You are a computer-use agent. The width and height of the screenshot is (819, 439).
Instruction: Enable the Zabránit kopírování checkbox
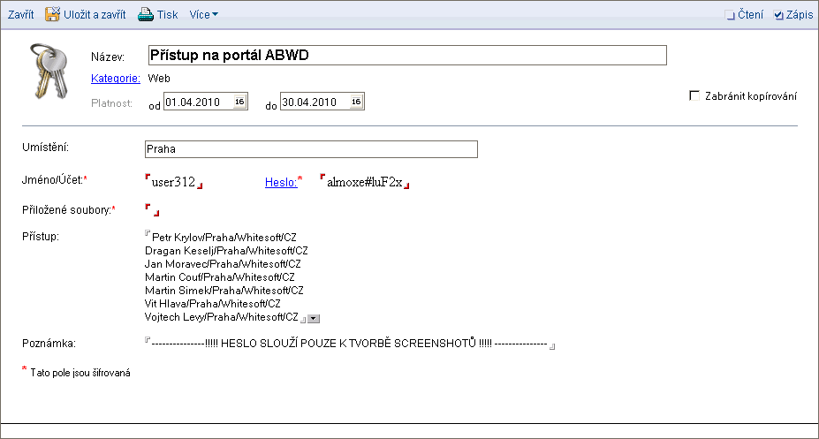[694, 95]
